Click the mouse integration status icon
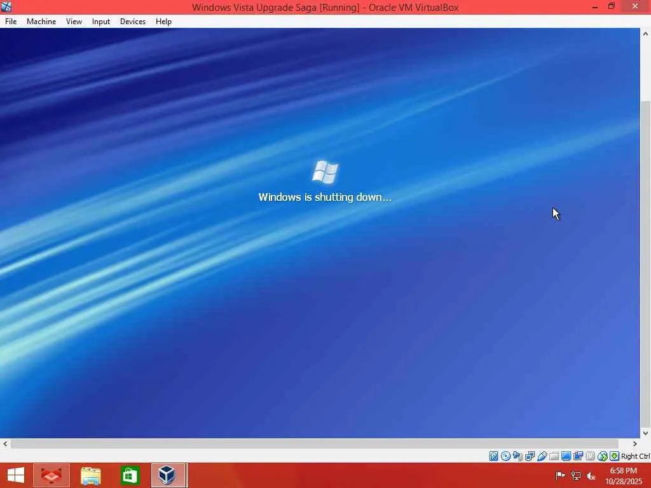Image resolution: width=651 pixels, height=488 pixels. tap(603, 456)
